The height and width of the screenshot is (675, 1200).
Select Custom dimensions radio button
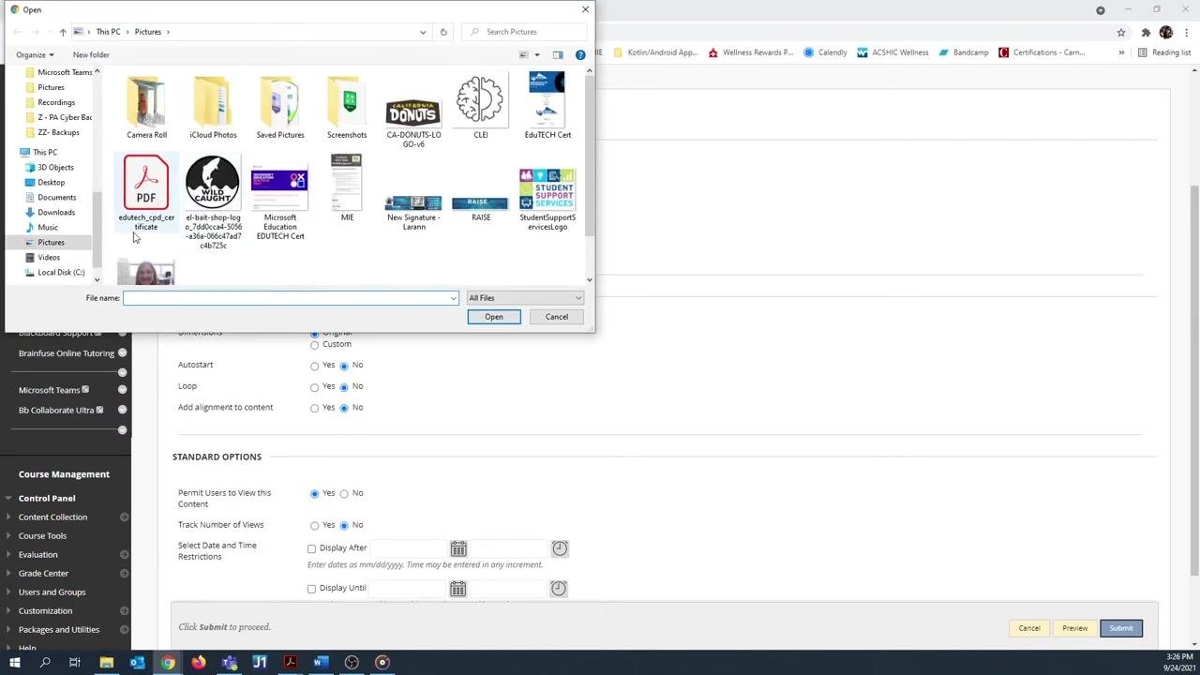[315, 345]
